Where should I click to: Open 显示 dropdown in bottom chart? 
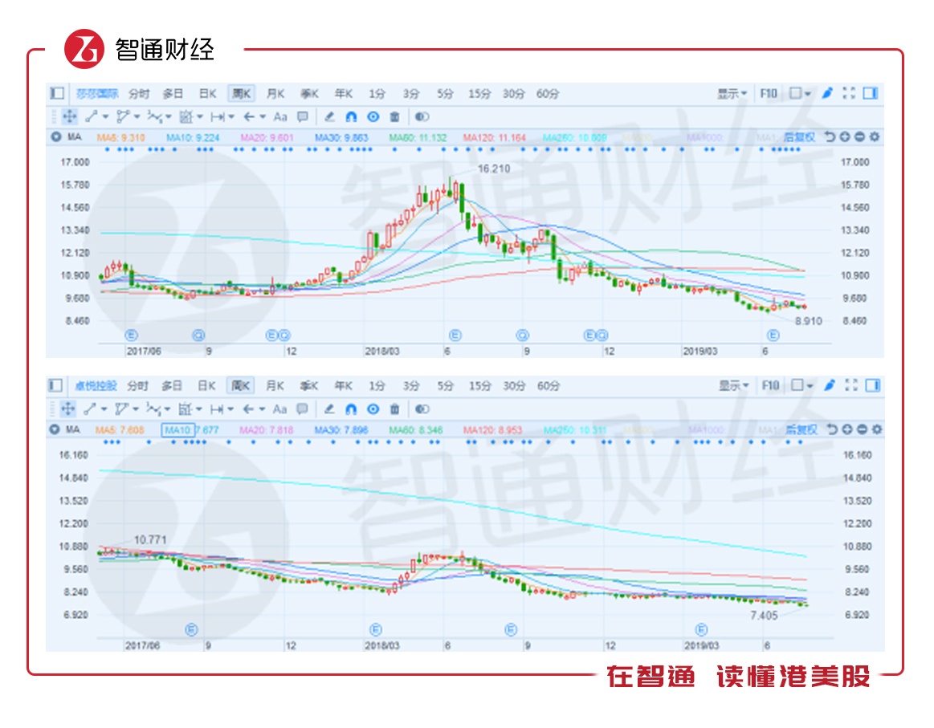[732, 386]
